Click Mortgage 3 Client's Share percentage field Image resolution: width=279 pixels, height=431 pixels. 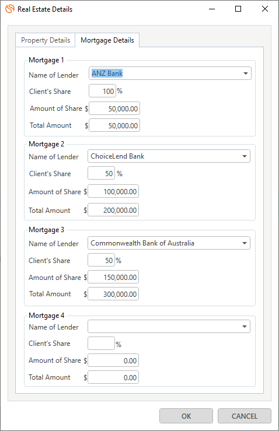coord(101,260)
